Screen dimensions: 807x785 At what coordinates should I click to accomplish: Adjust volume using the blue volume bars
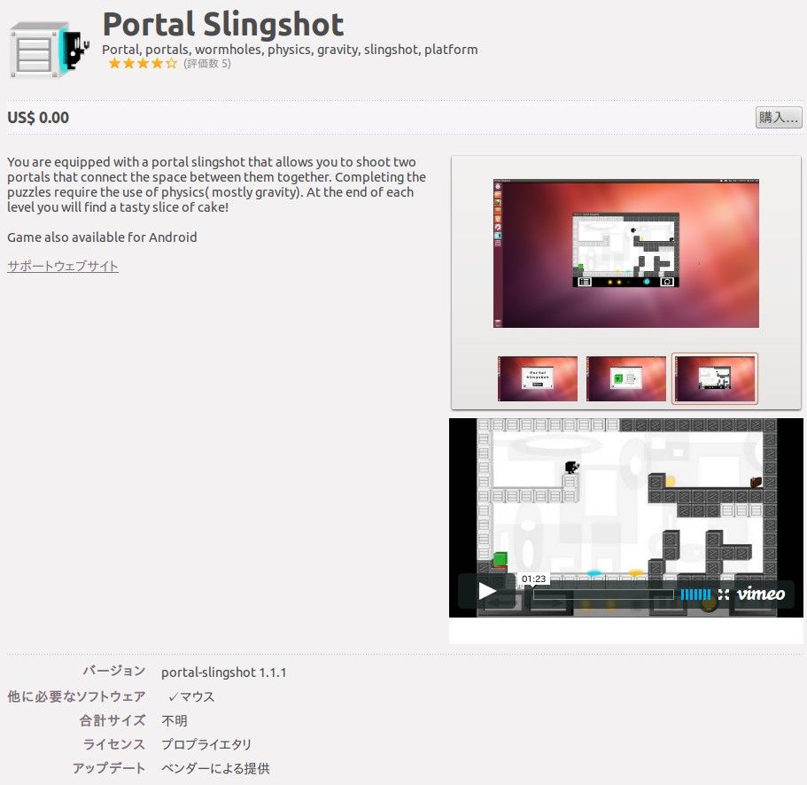(x=695, y=594)
